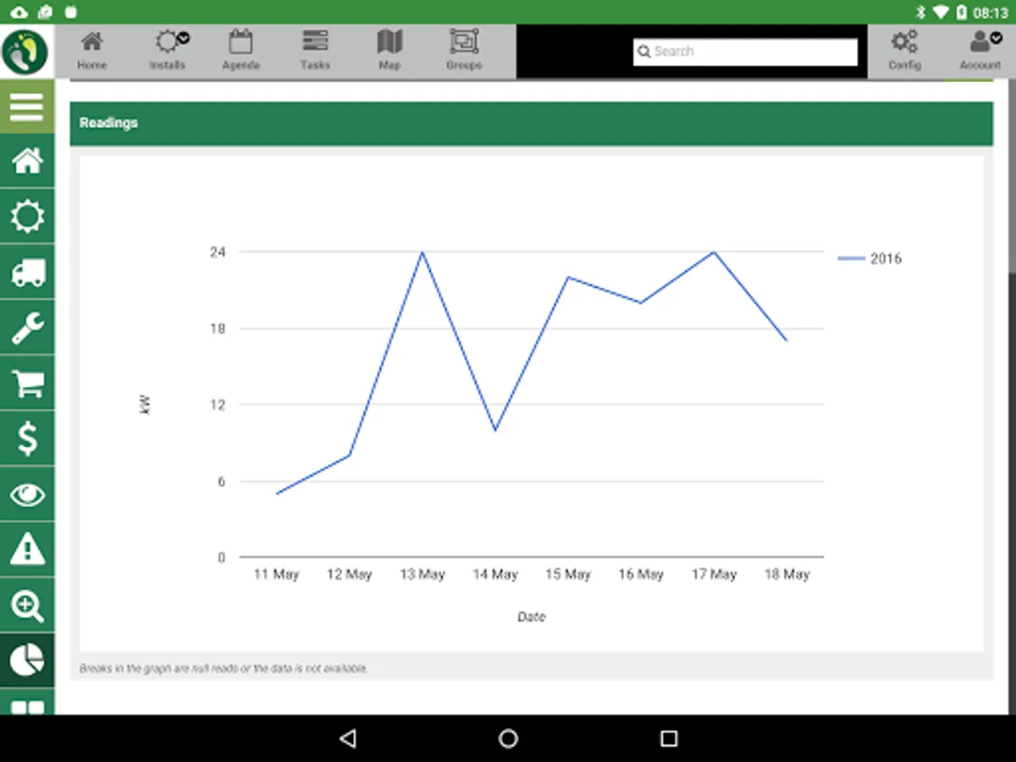This screenshot has height=762, width=1016.
Task: Tap the Wi-Fi icon in the status bar
Action: click(x=941, y=13)
